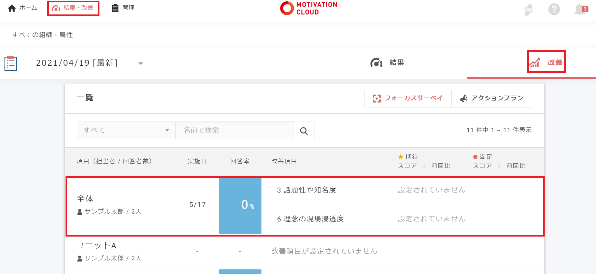Select the 3 話題性や知名度 improvement item
Screen dimensions: 596x274
307,190
